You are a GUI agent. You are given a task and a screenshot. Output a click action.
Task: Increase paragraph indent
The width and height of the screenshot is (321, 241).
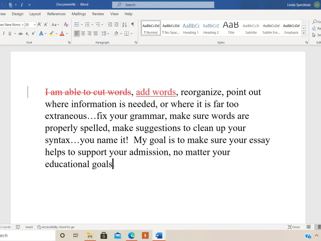[x=116, y=25]
